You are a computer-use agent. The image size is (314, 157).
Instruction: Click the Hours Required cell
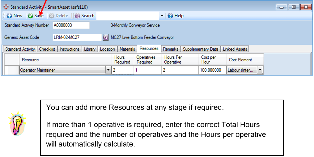[x=123, y=70]
